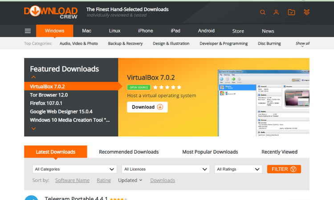The height and width of the screenshot is (200, 334).
Task: Open the All Licences dropdown
Action: pyautogui.click(x=166, y=169)
